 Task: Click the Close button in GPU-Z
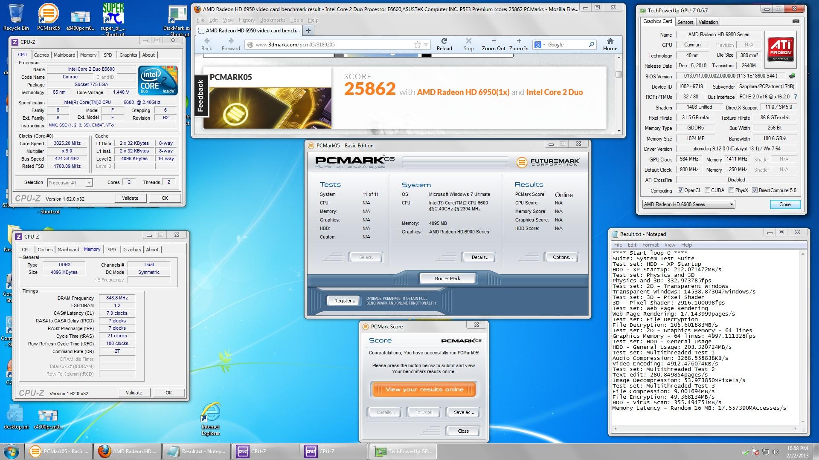click(785, 204)
